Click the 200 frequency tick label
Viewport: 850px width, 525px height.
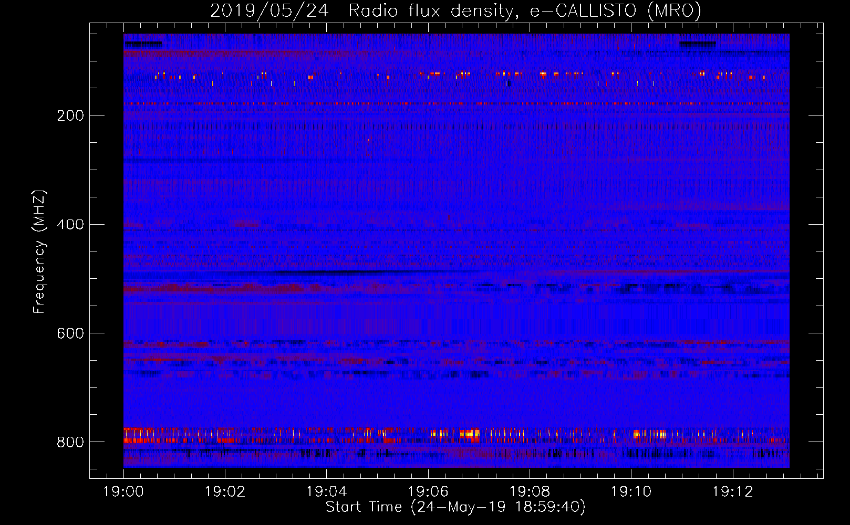click(x=70, y=115)
